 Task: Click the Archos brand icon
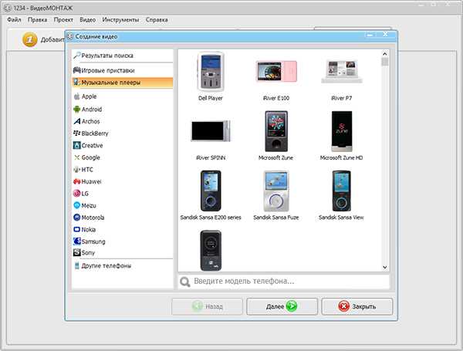76,121
